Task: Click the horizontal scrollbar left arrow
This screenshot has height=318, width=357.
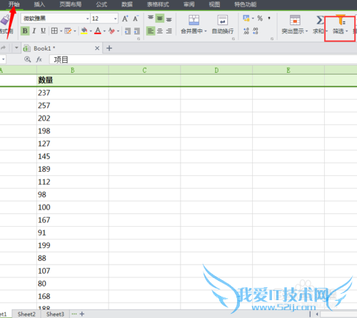Action: click(x=317, y=314)
